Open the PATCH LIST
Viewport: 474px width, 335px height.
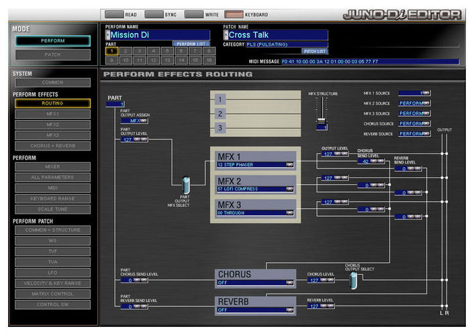[x=315, y=51]
